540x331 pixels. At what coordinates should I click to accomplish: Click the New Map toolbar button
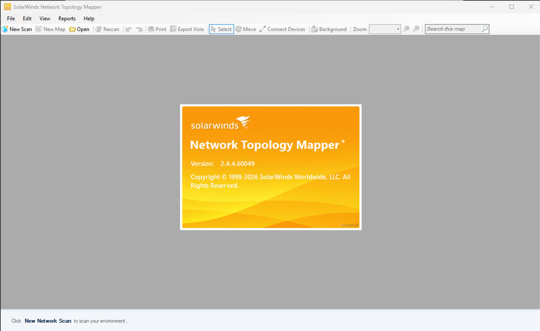pos(50,29)
